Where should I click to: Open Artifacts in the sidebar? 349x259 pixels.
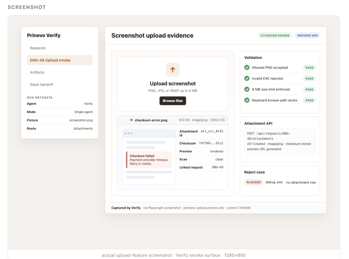60,72
